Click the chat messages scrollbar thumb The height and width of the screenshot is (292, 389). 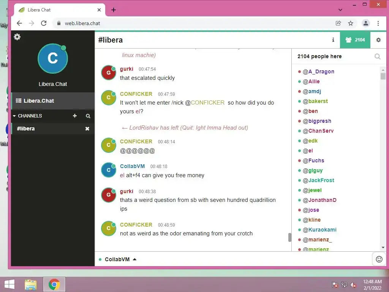(289, 237)
